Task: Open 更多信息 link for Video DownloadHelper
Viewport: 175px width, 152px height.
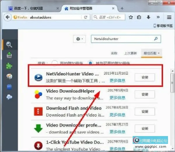Action: click(x=118, y=98)
